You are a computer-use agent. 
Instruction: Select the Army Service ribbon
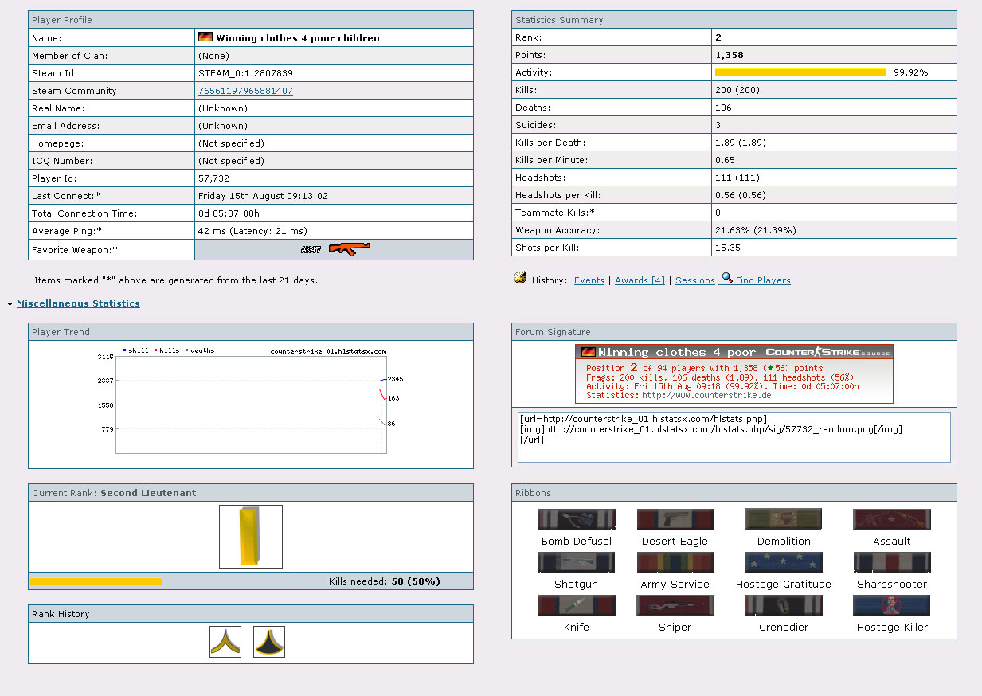click(x=675, y=563)
